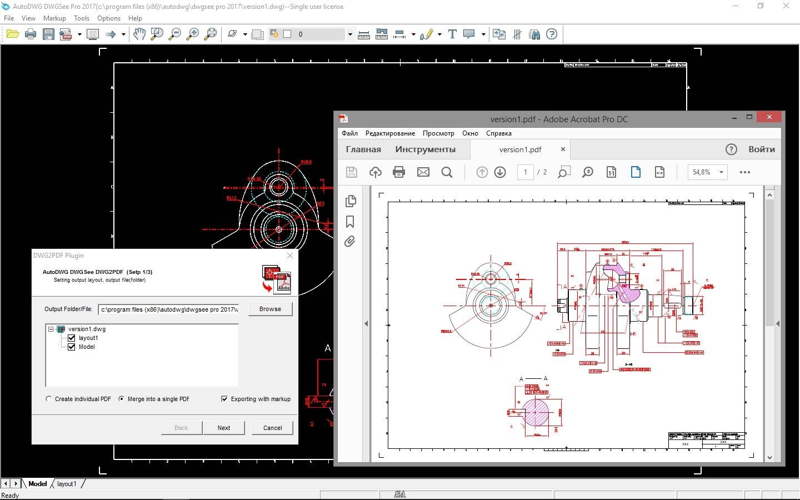The height and width of the screenshot is (500, 800).
Task: Uncheck the Model checkbox in file tree
Action: [71, 347]
